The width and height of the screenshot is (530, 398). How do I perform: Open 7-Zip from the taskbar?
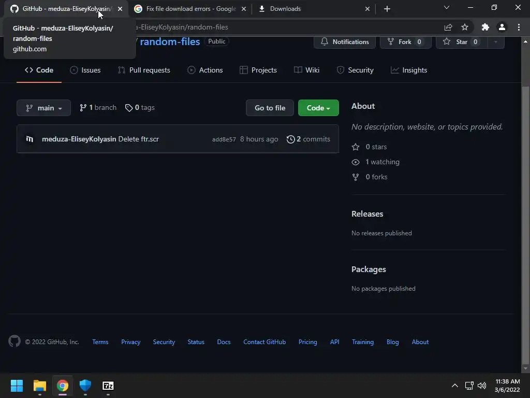coord(108,386)
